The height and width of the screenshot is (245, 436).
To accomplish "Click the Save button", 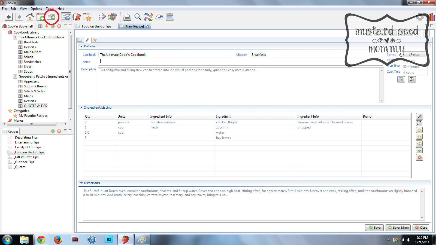I will pyautogui.click(x=374, y=228).
